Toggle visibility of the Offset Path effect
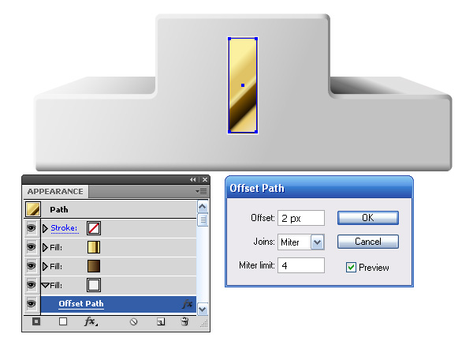 pos(31,303)
